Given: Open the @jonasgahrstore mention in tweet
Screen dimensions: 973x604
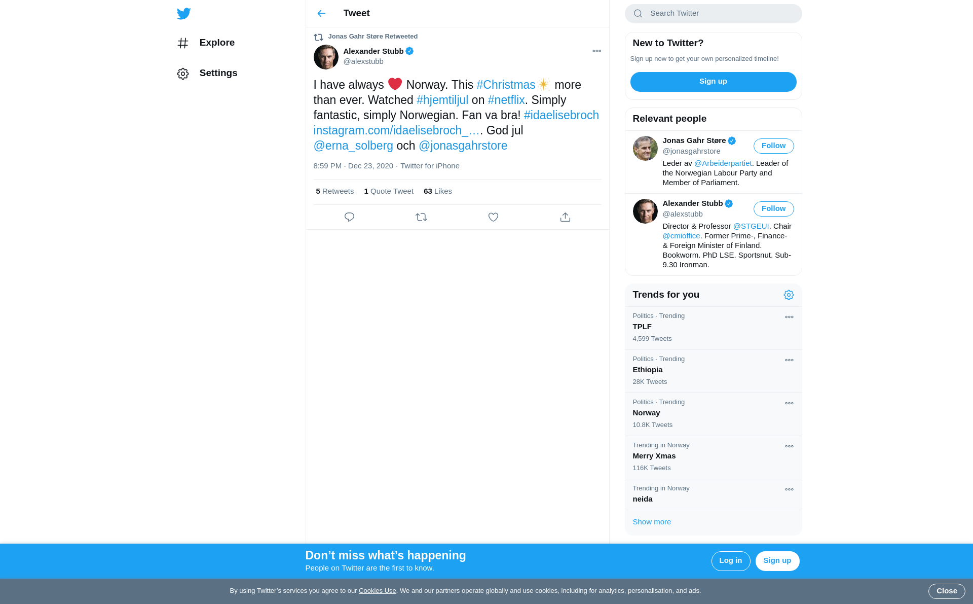Looking at the screenshot, I should coord(463,146).
